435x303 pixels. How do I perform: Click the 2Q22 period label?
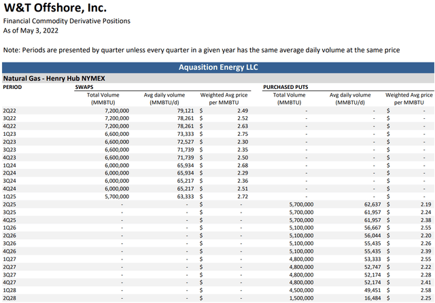(10, 111)
